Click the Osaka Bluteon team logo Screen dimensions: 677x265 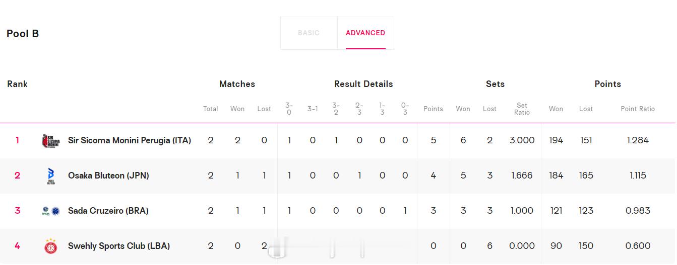pos(50,176)
